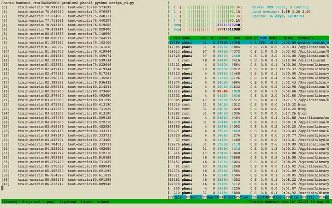332x208 pixels.
Task: Click the PID column header
Action: coord(174,37)
